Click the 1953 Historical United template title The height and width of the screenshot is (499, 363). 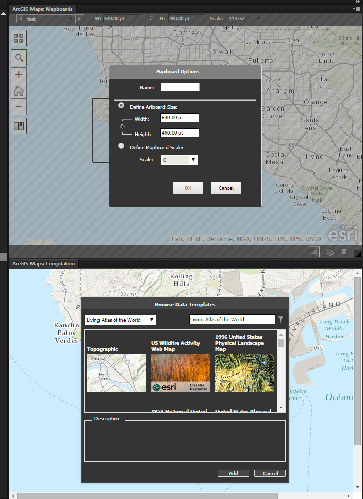(179, 411)
